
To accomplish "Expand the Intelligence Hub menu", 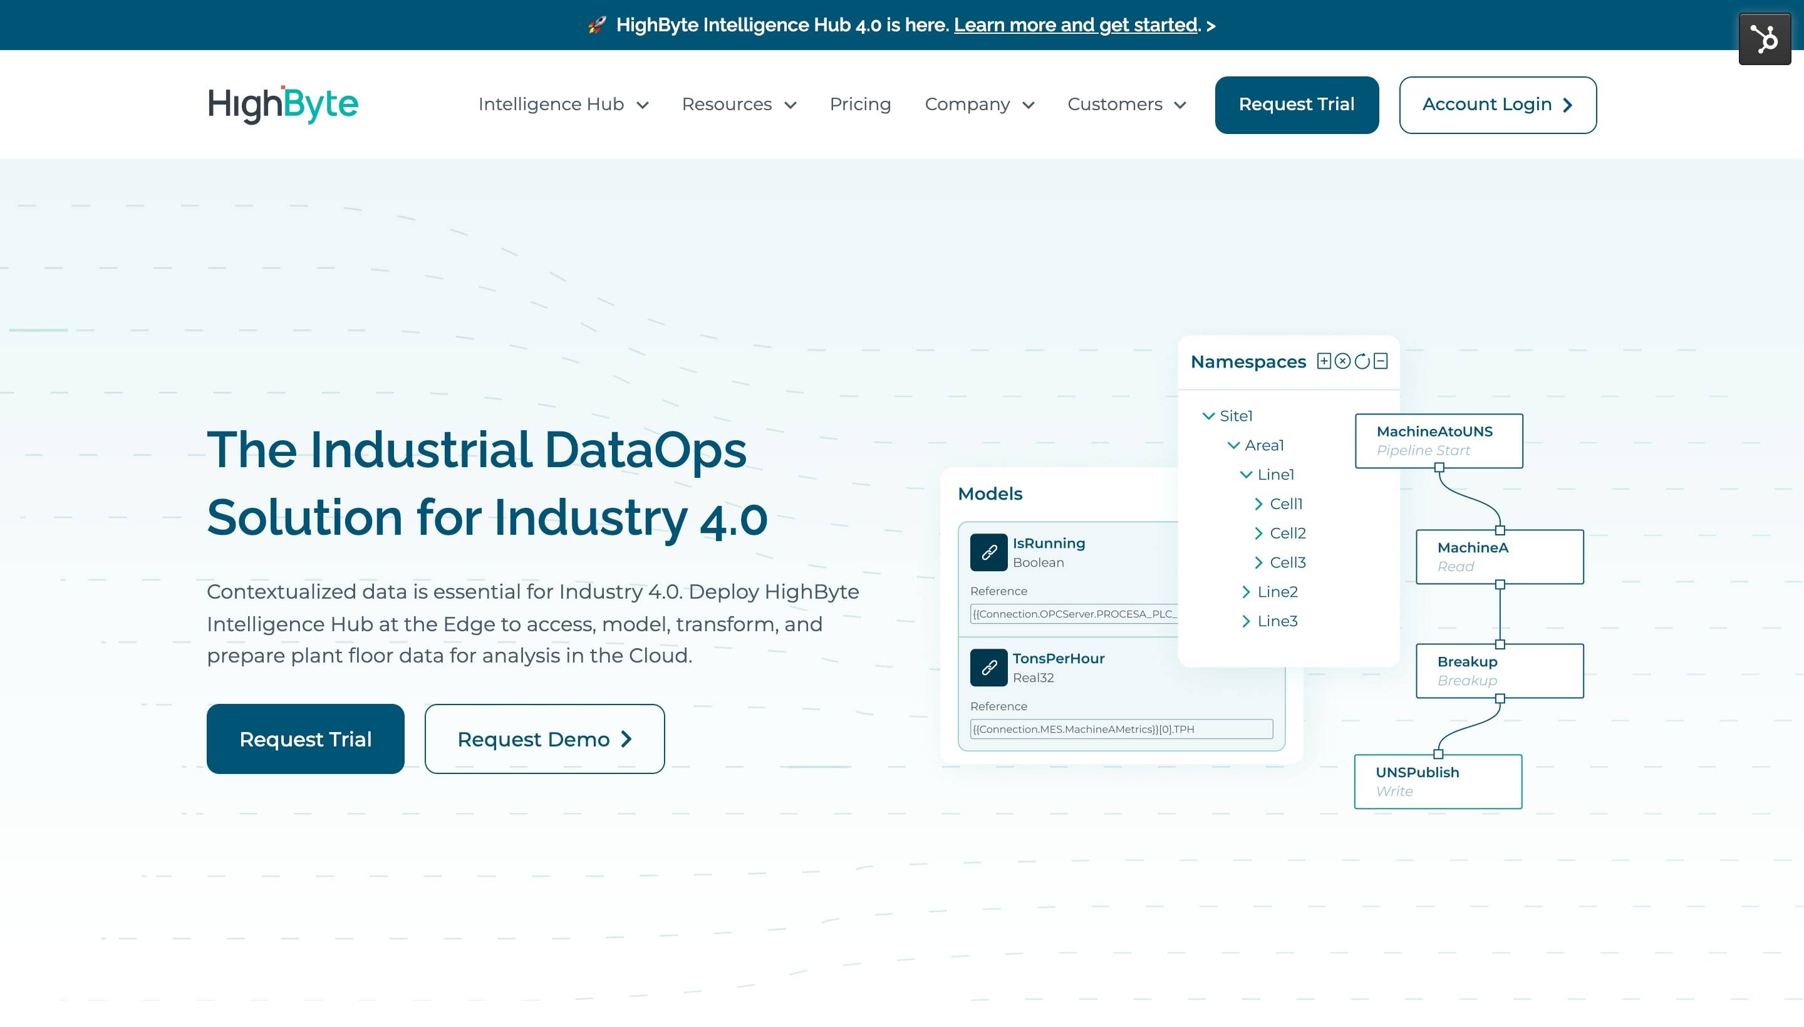I will [x=563, y=105].
